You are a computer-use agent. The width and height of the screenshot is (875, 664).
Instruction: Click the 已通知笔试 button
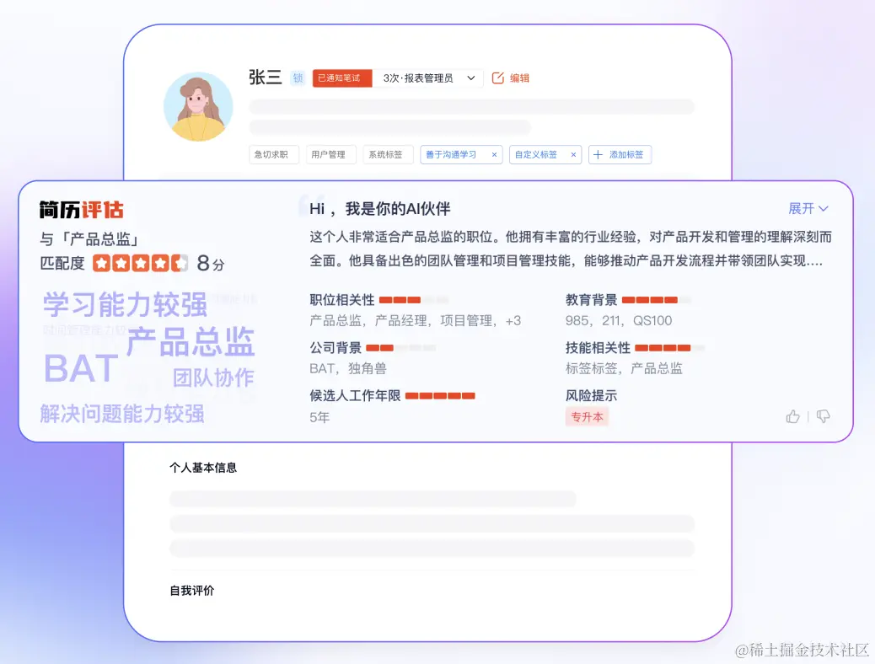click(341, 78)
